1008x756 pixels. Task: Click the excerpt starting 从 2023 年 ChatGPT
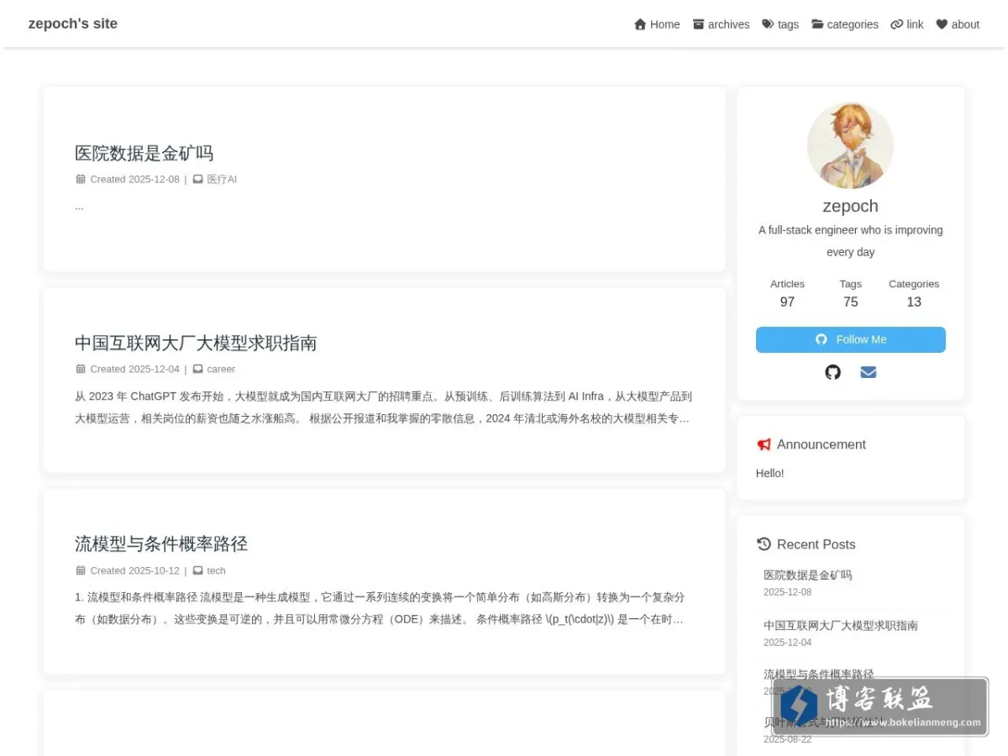(x=383, y=407)
